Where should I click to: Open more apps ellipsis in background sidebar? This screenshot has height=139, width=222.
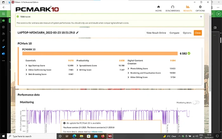[3, 61]
